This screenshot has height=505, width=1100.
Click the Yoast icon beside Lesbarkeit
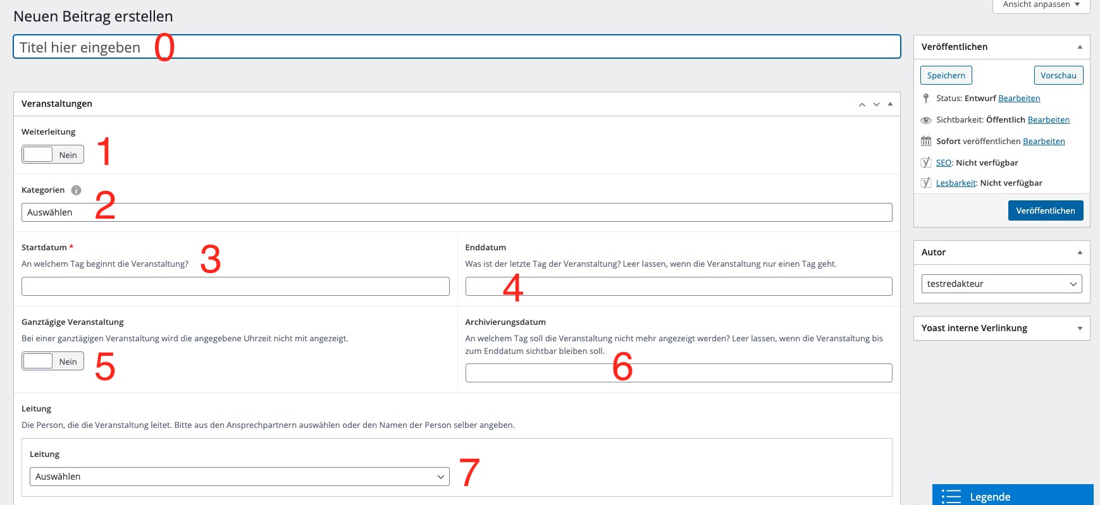click(x=926, y=183)
